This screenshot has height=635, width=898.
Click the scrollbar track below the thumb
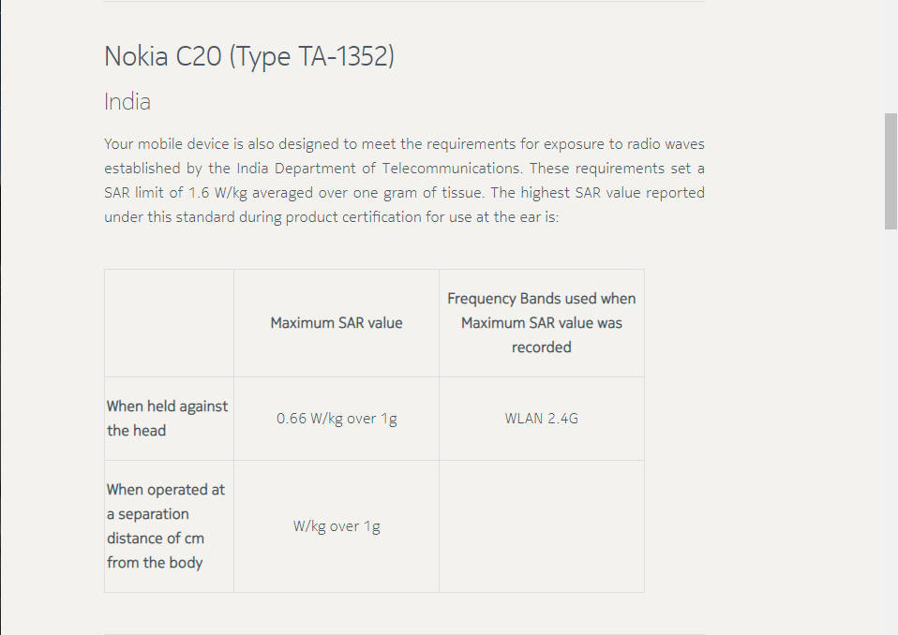(x=891, y=421)
